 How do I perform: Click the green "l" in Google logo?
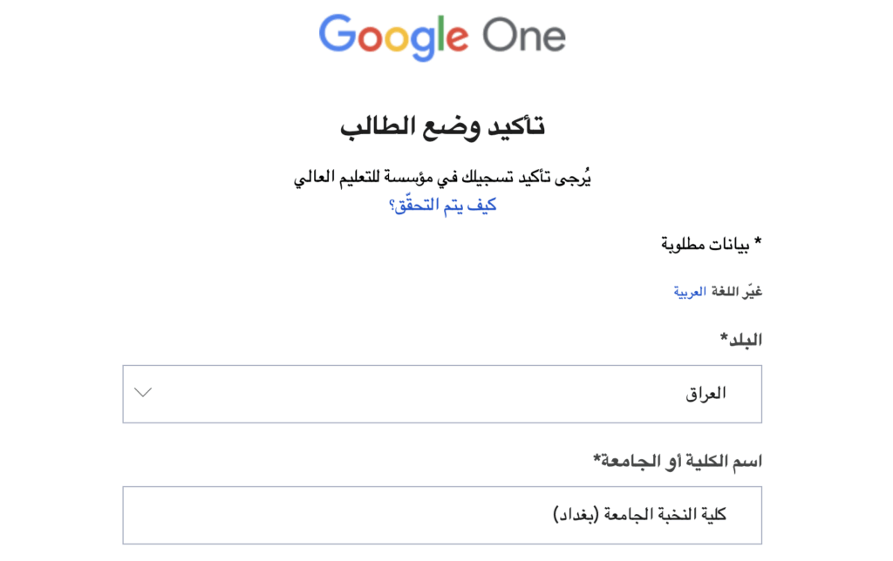[x=440, y=33]
